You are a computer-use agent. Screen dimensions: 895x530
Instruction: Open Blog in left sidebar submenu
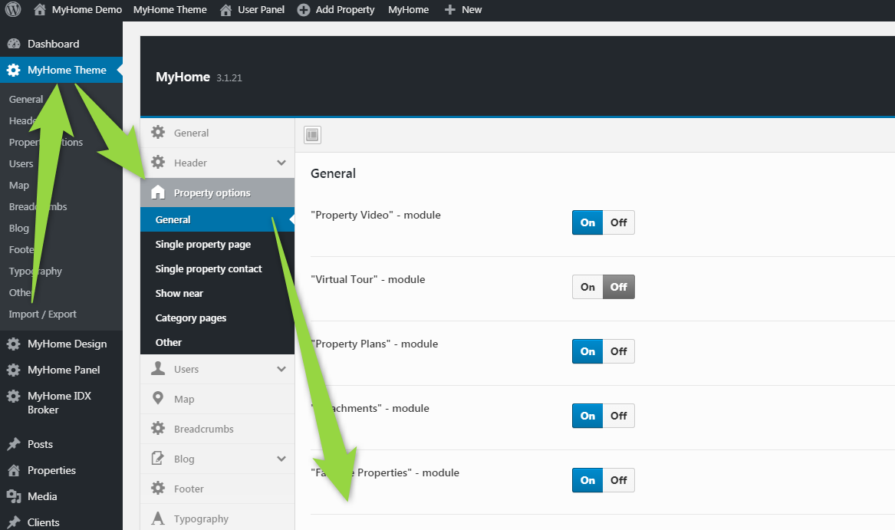pos(19,228)
